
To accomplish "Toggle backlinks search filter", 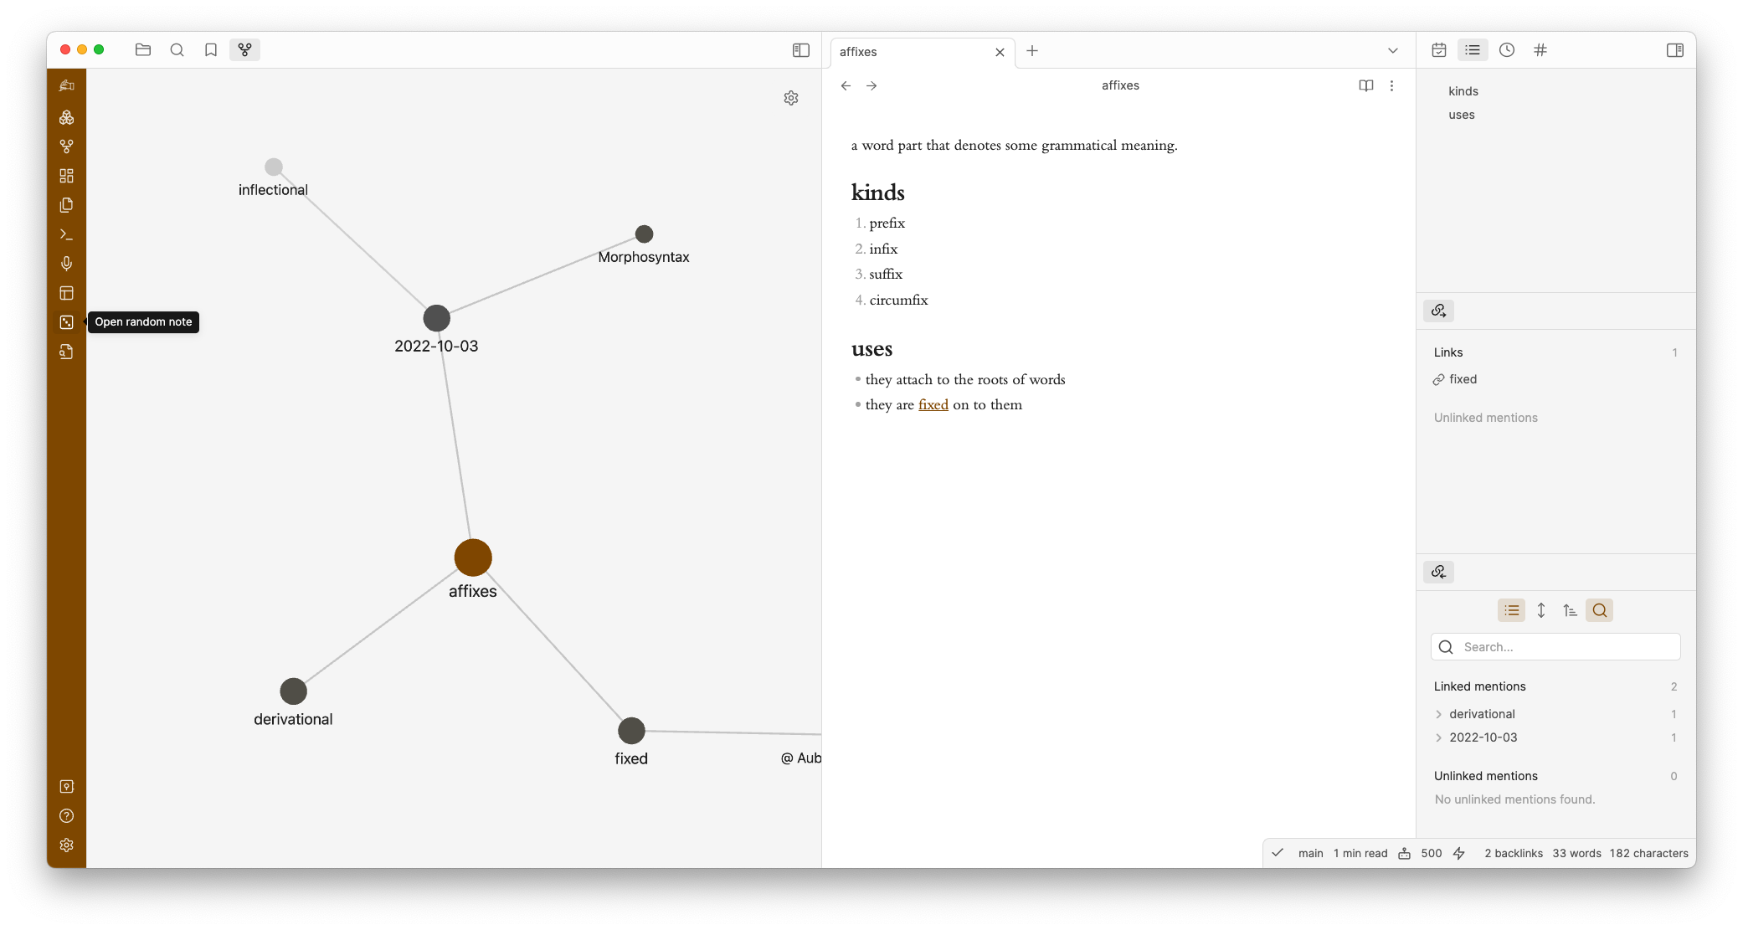I will pyautogui.click(x=1599, y=610).
